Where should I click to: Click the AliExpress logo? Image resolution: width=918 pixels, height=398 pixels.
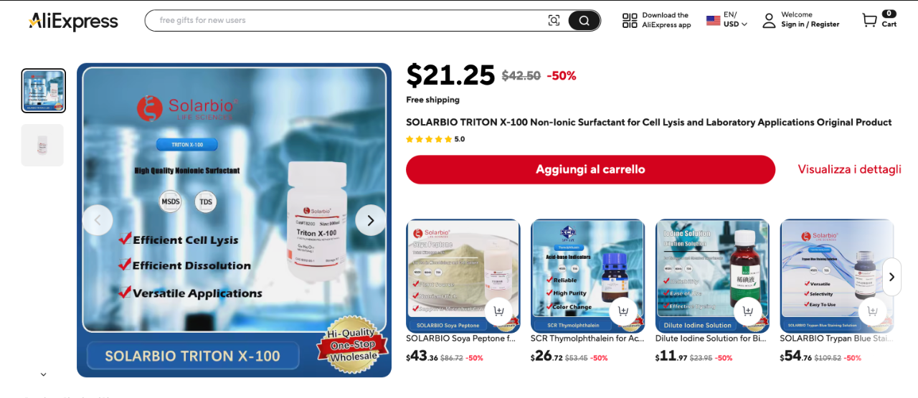pos(73,21)
